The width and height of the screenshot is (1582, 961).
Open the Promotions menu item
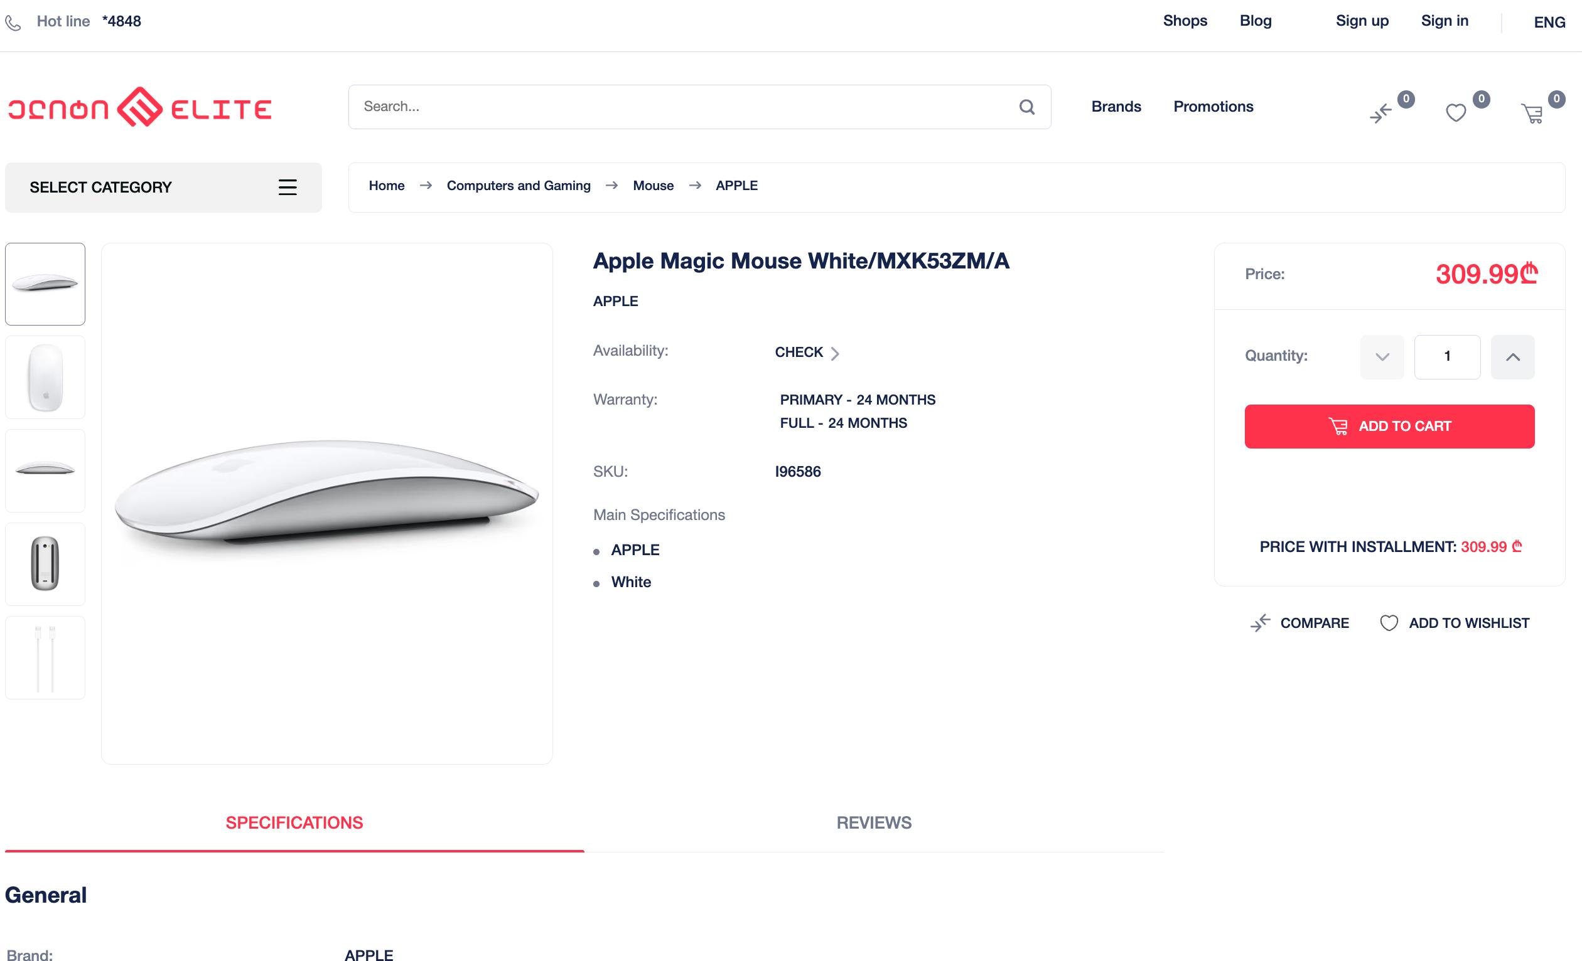tap(1213, 107)
